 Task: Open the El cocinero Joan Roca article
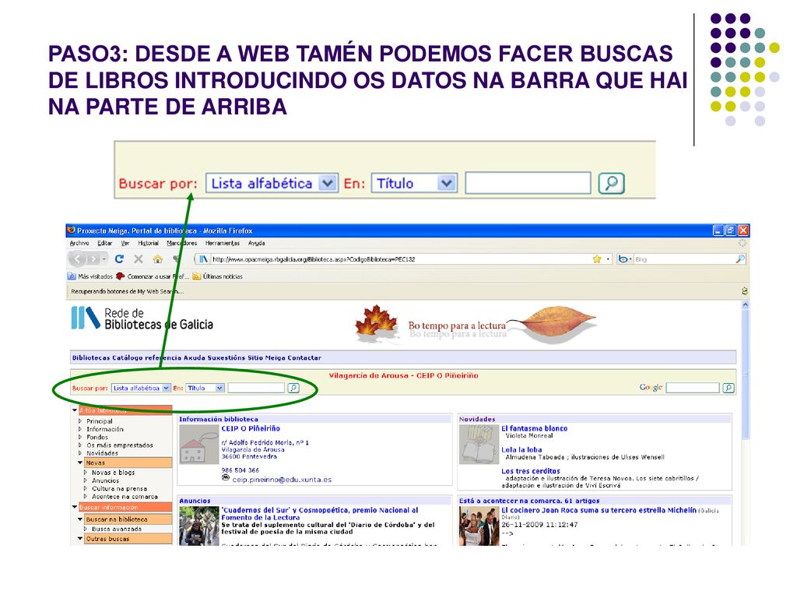[x=599, y=510]
